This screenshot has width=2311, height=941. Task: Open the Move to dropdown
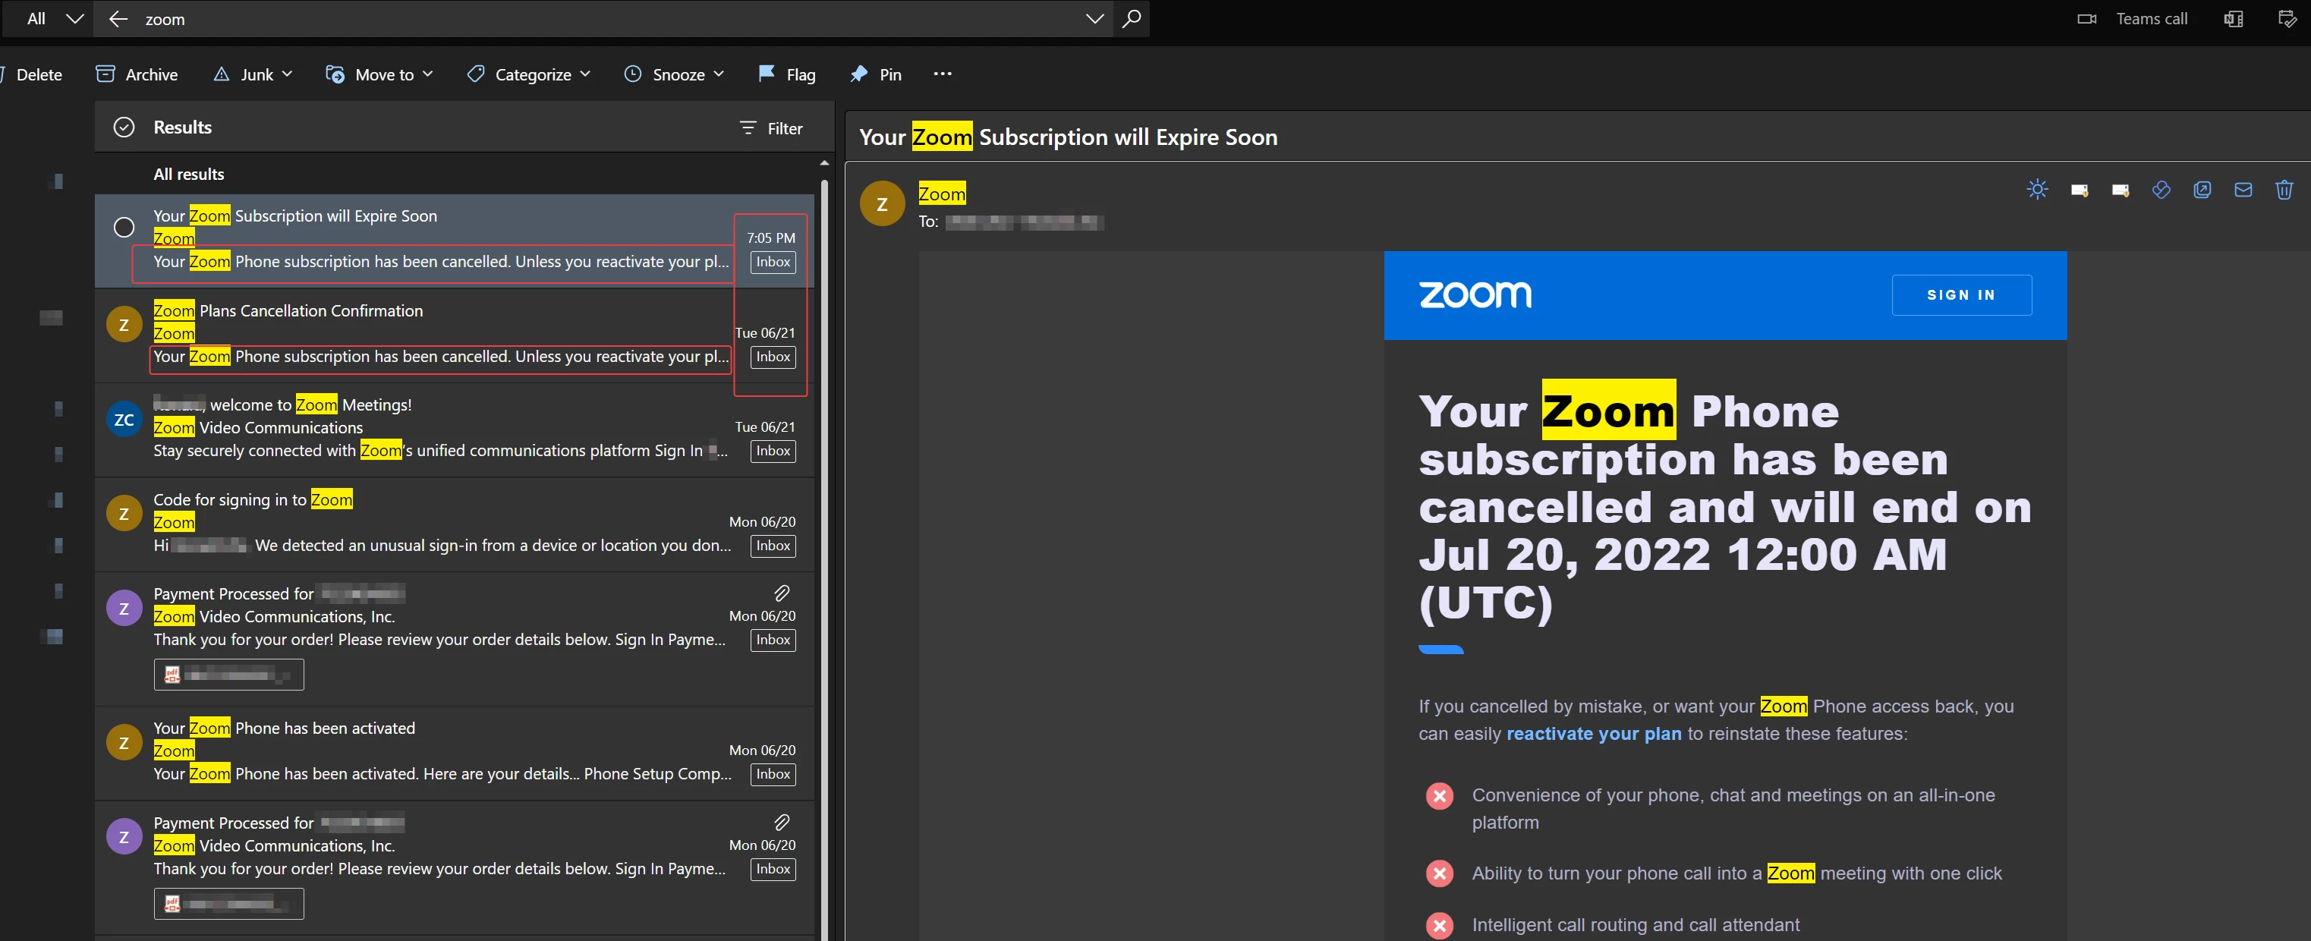click(379, 74)
